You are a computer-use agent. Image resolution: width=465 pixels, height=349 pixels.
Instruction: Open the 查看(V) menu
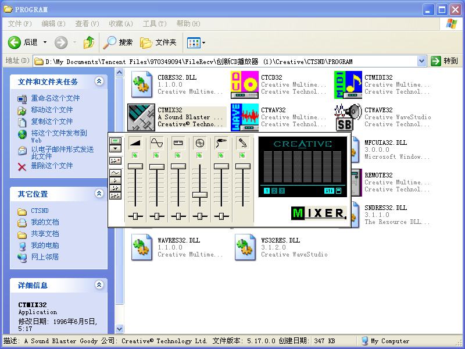point(87,24)
